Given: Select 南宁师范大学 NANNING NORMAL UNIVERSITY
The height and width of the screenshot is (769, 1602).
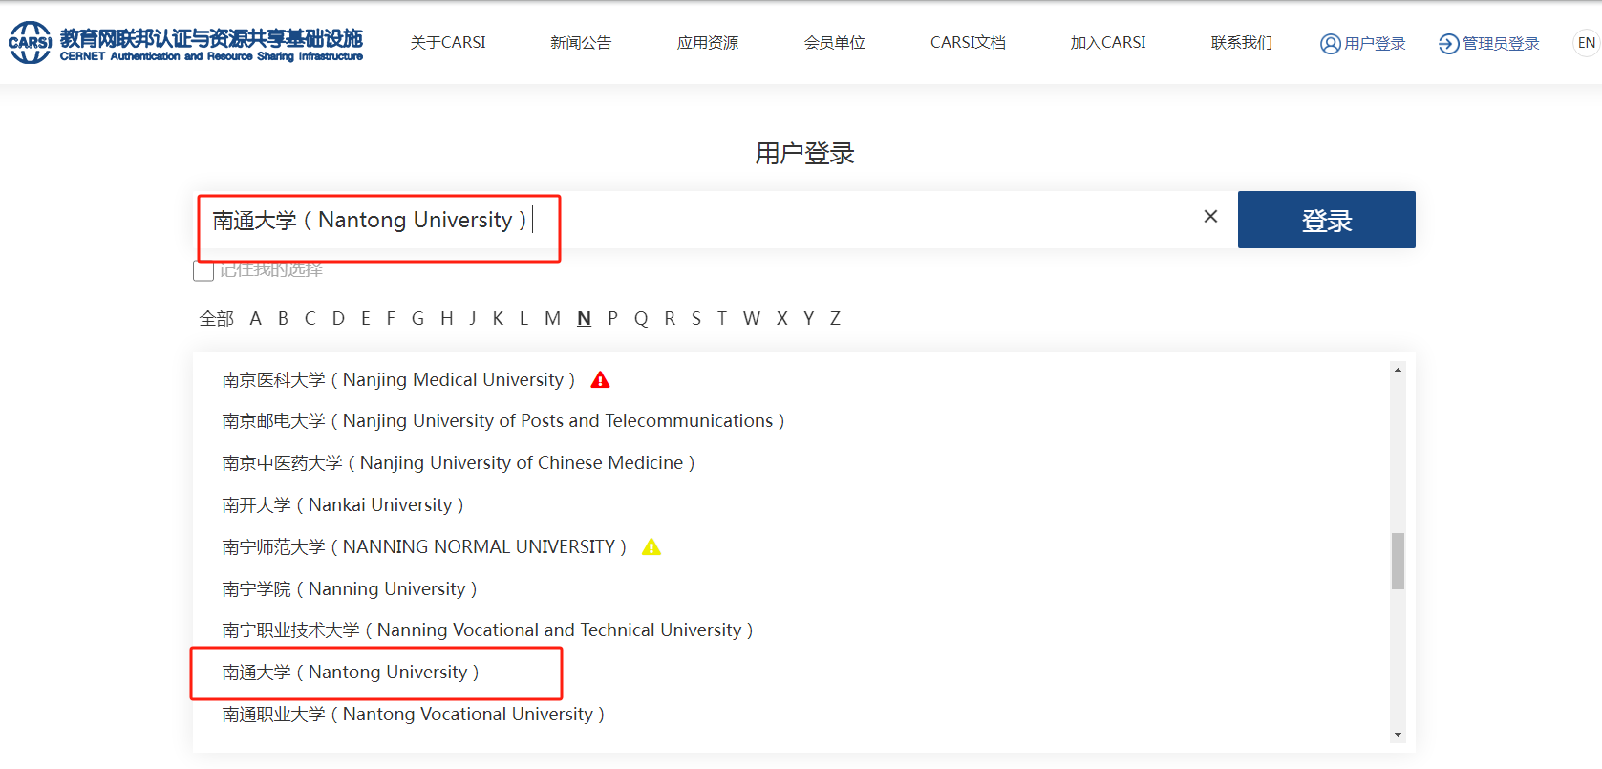Looking at the screenshot, I should 424,547.
